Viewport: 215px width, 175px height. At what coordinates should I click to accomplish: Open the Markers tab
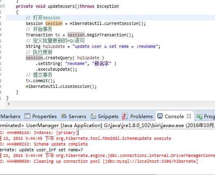coord(10,117)
